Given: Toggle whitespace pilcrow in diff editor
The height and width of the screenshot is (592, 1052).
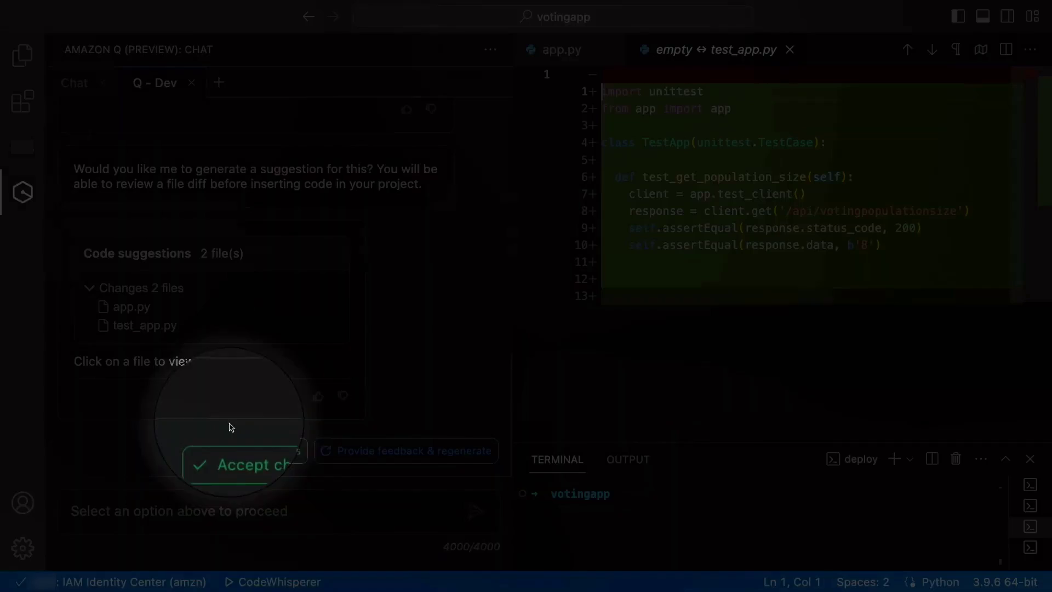Looking at the screenshot, I should (x=956, y=49).
